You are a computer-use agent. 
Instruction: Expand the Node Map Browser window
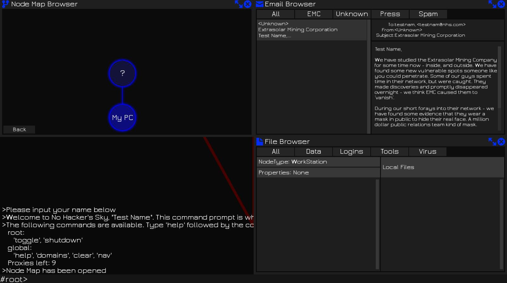click(x=238, y=4)
